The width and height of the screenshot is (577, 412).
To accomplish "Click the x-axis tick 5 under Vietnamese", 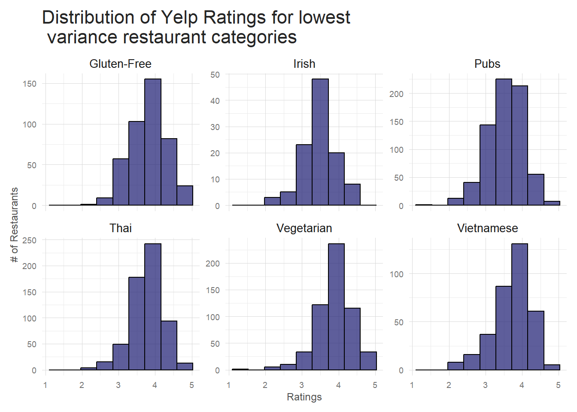I will [558, 385].
